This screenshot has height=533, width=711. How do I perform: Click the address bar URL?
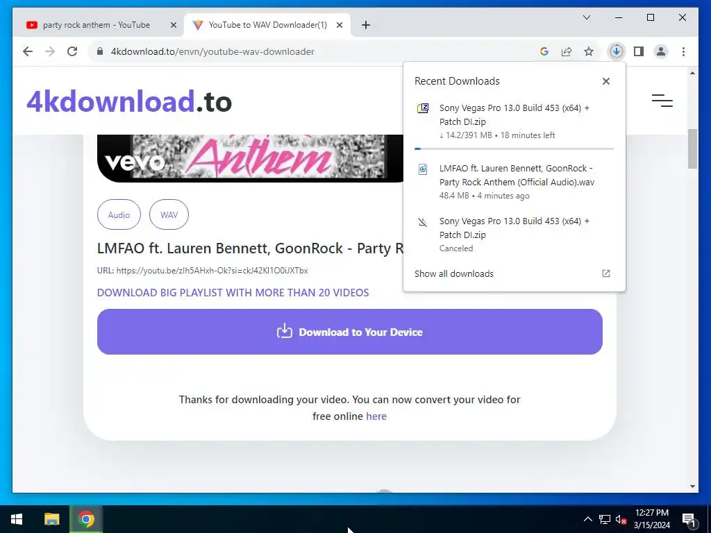212,51
